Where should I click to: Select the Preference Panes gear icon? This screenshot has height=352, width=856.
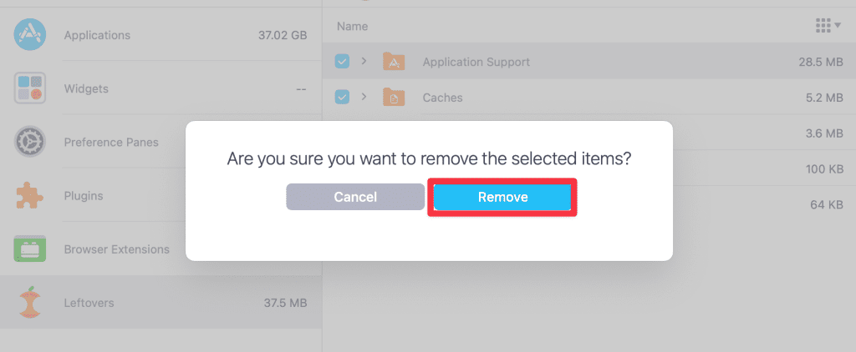point(30,142)
